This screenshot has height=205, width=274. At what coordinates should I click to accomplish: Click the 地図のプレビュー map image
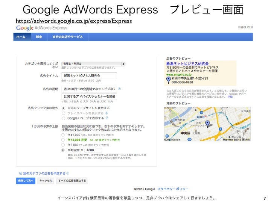pos(207,124)
